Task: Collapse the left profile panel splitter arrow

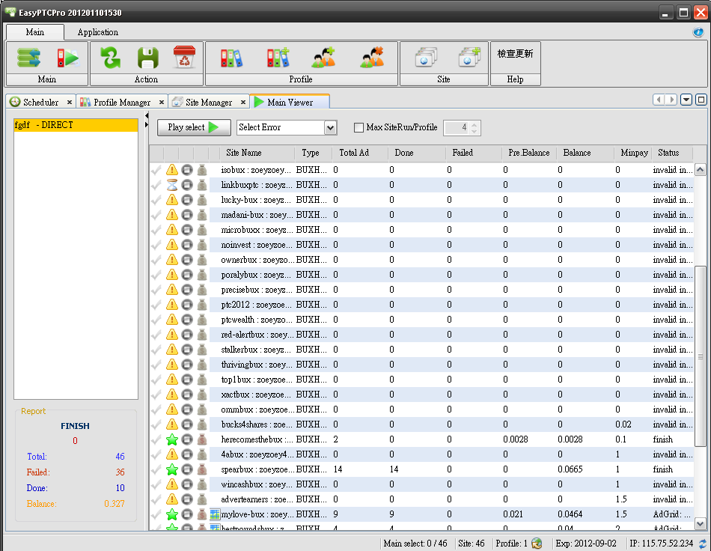Action: pyautogui.click(x=146, y=115)
